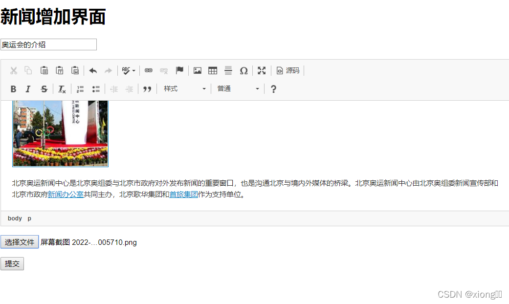Open the 新闻办公室 link
The height and width of the screenshot is (304, 509).
66,195
